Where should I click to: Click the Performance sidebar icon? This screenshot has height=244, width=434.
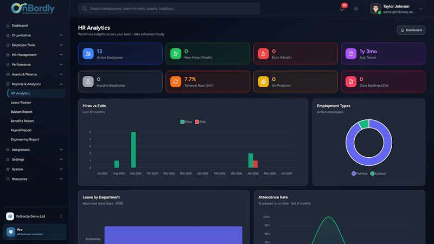coord(8,65)
